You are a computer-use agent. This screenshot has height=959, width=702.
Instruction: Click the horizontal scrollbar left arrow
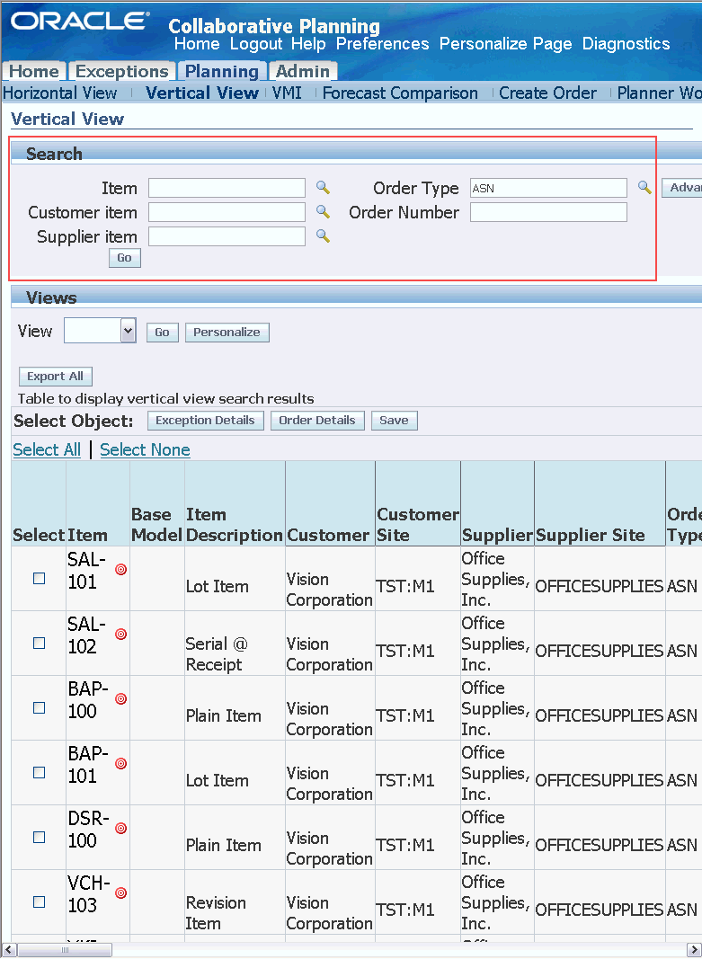7,950
